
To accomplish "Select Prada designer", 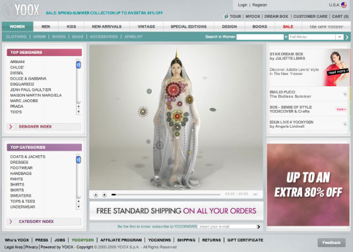I will point(16,107).
